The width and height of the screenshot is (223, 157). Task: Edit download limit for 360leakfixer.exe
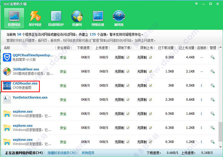click(x=128, y=71)
